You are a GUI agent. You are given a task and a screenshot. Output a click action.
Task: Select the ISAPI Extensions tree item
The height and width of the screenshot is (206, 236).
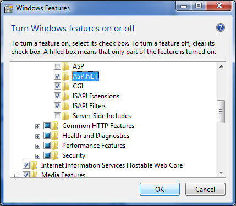tap(96, 96)
